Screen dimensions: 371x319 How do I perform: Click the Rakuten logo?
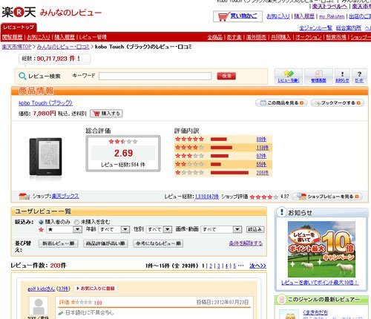[19, 12]
